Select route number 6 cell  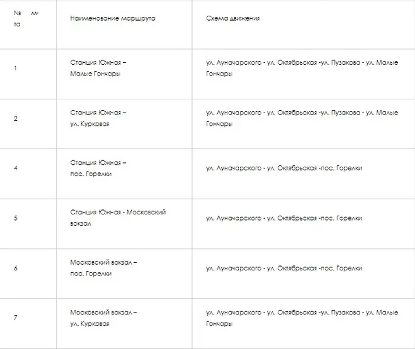click(16, 268)
